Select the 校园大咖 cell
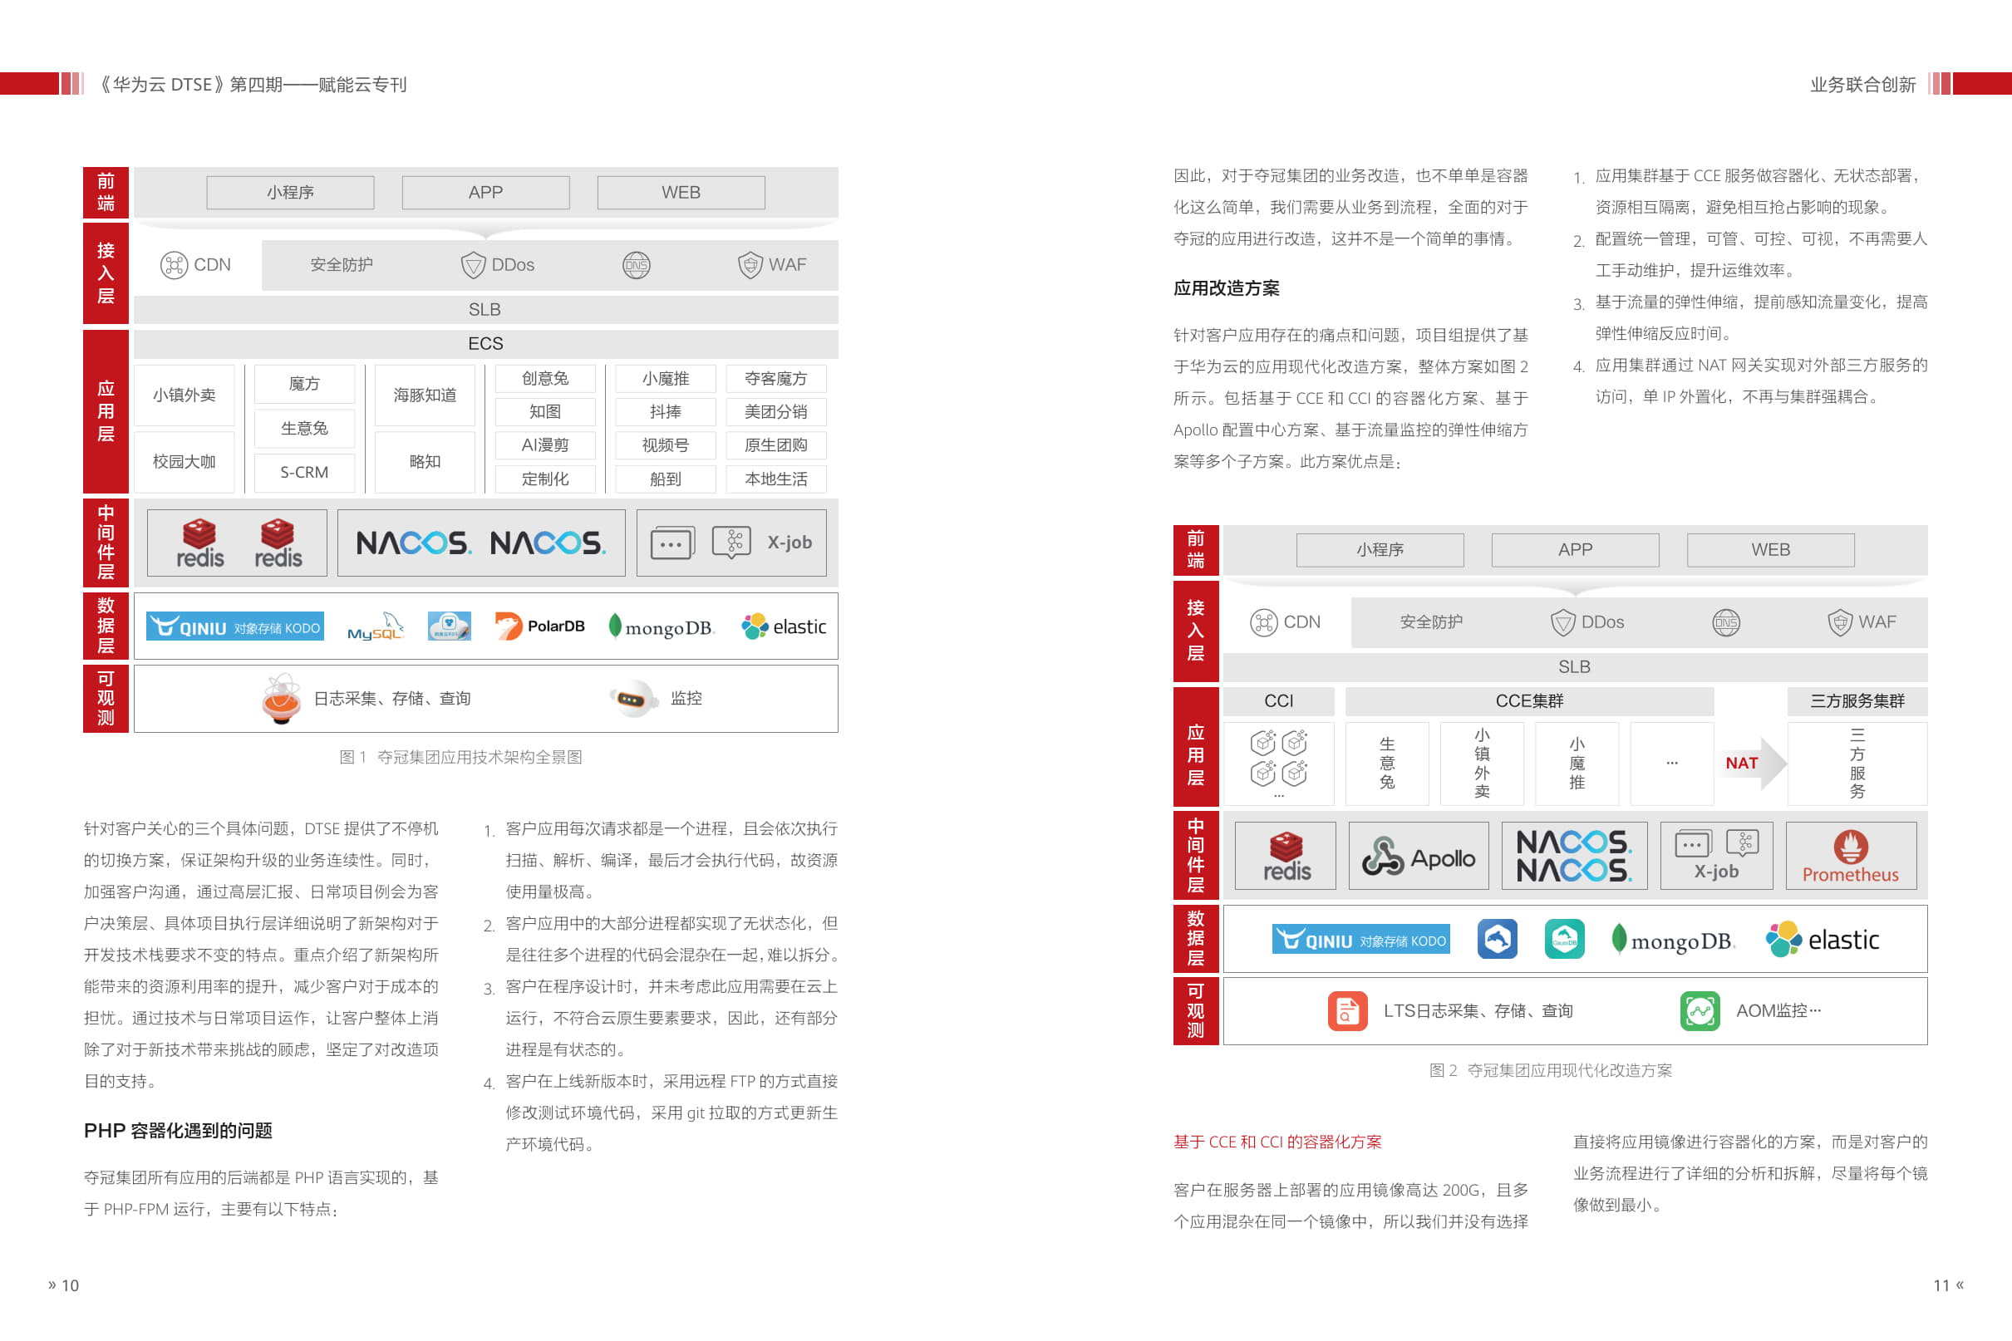 point(184,462)
